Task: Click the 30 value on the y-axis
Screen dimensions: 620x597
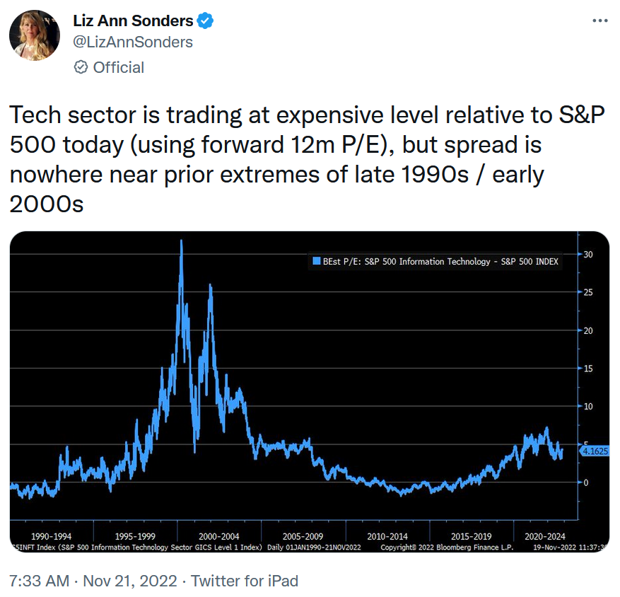Action: coord(588,254)
